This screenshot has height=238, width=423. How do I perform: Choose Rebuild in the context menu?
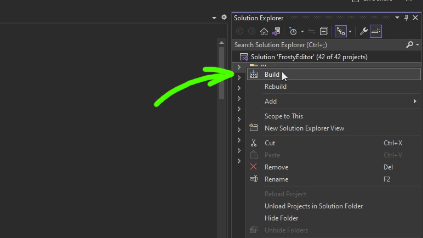click(x=276, y=87)
